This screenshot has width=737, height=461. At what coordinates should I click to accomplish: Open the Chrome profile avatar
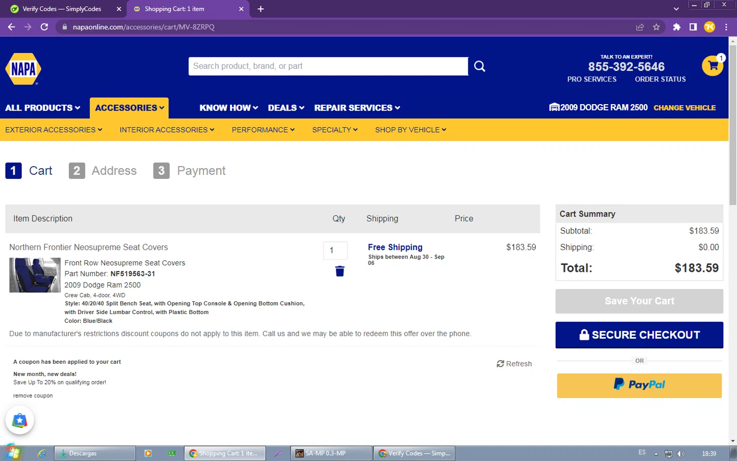click(x=709, y=27)
